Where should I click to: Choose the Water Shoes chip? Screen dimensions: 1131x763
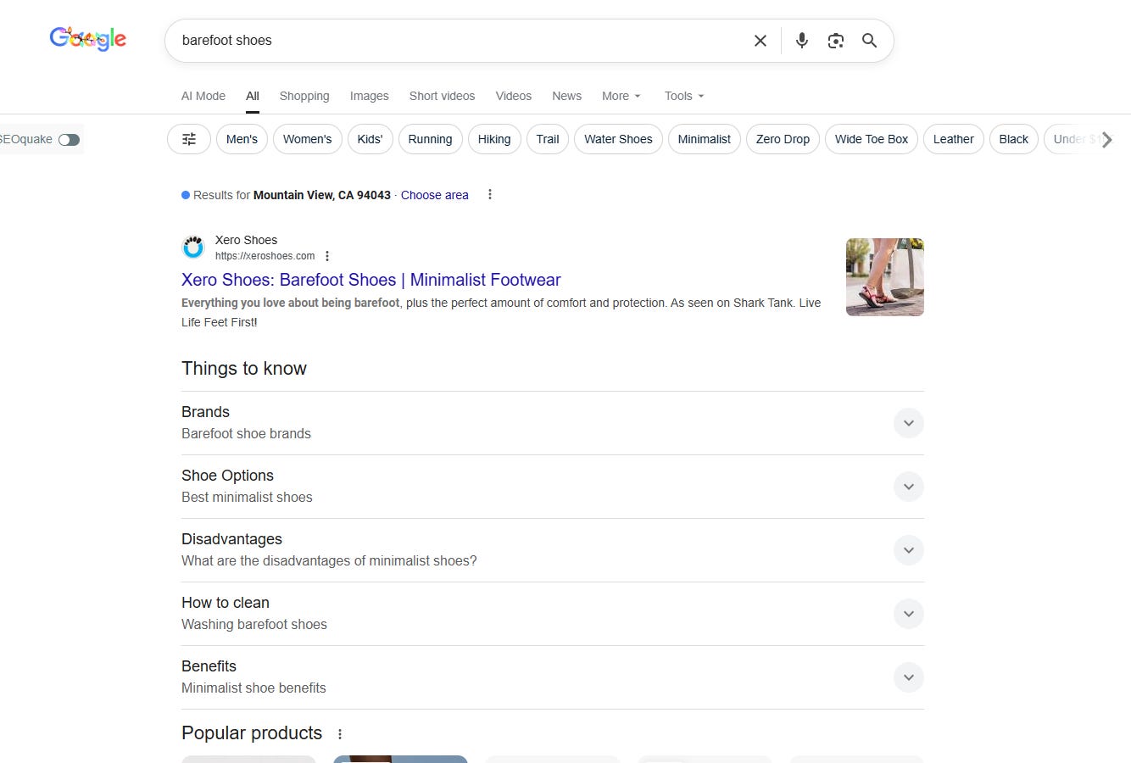(618, 139)
